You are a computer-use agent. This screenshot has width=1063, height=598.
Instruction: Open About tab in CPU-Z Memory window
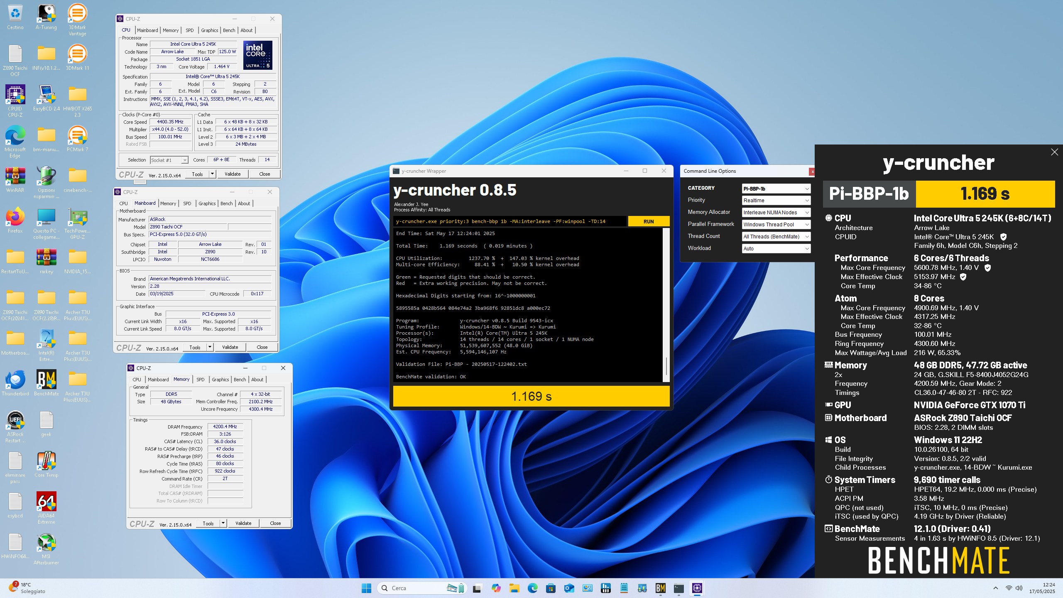coord(257,380)
